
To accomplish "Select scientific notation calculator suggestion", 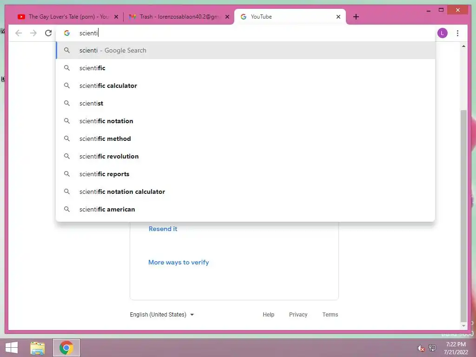I will [x=245, y=192].
